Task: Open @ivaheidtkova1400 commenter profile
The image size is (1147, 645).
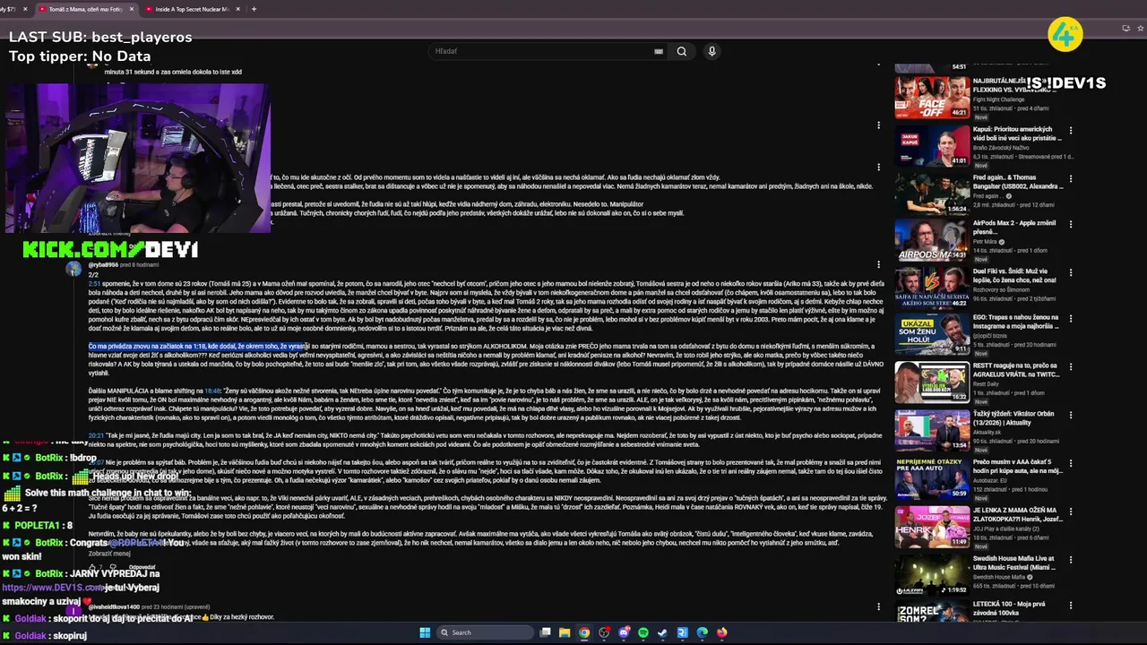Action: [x=114, y=606]
